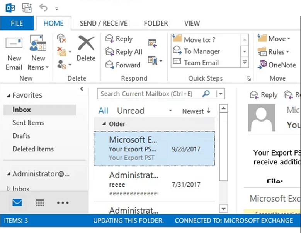The image size is (301, 233).
Task: Open the Rules dropdown
Action: point(274,52)
